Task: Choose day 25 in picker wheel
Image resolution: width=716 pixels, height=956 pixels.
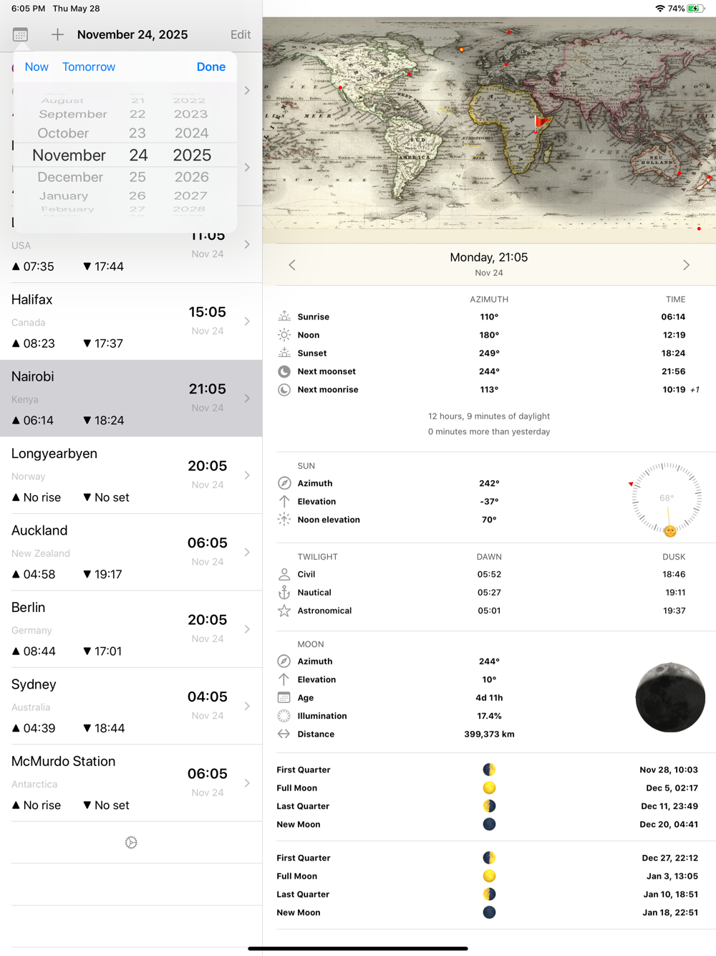Action: tap(137, 177)
